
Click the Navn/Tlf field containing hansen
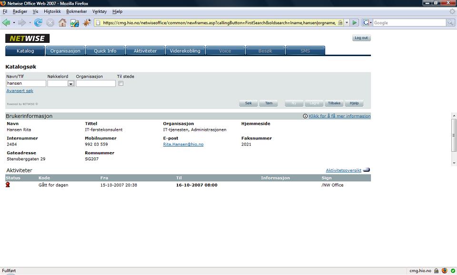click(26, 83)
